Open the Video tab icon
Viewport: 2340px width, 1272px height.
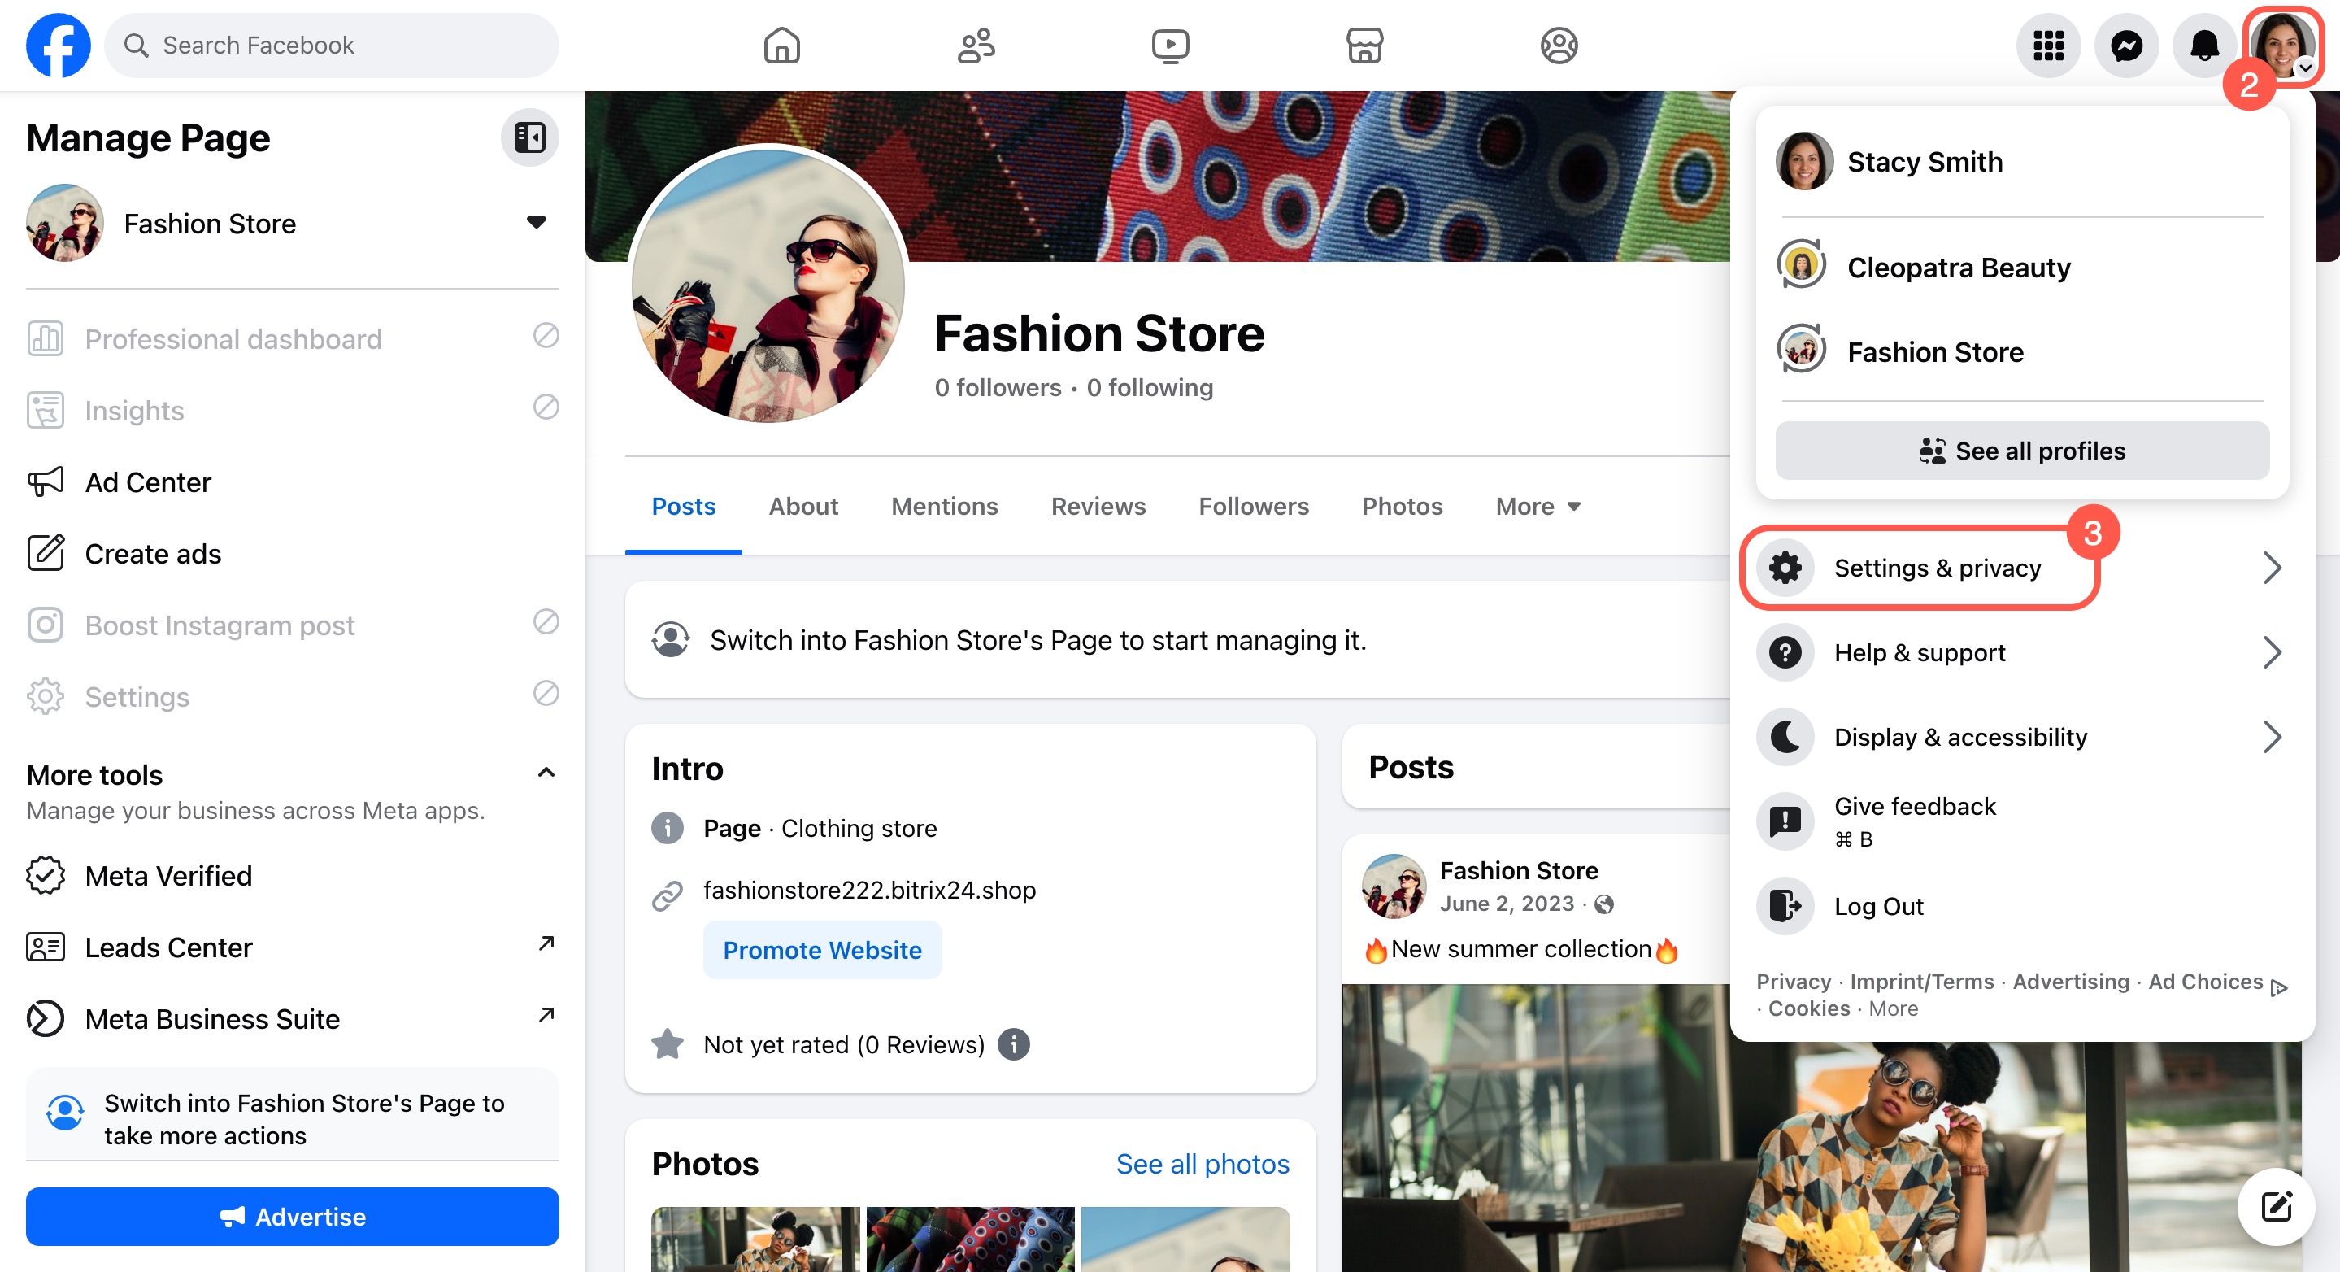click(1170, 46)
